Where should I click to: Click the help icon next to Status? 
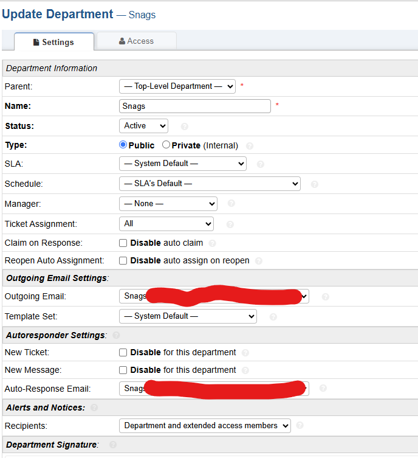[184, 127]
